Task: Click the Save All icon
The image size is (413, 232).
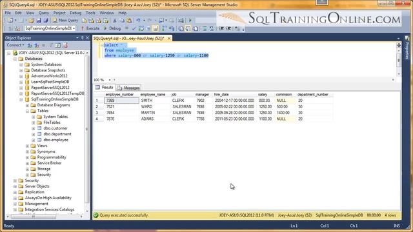Action: point(46,20)
